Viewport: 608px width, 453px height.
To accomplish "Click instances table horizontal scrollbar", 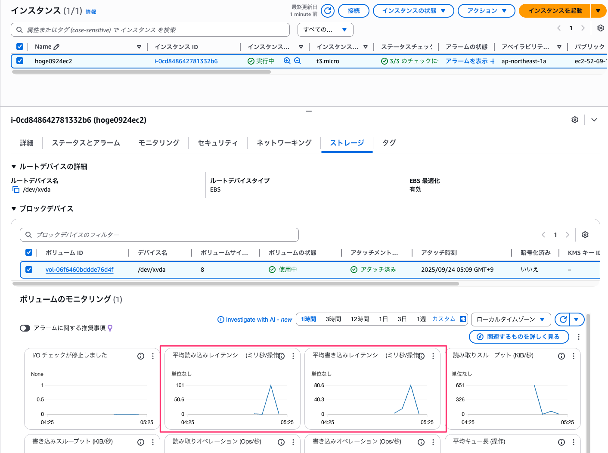I will (x=141, y=72).
